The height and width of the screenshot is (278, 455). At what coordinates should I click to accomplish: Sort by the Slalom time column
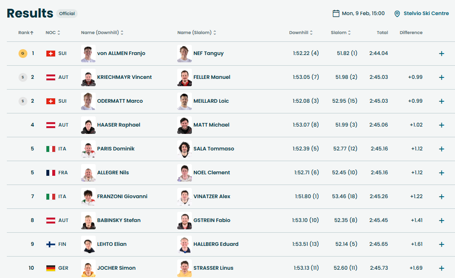pos(341,33)
